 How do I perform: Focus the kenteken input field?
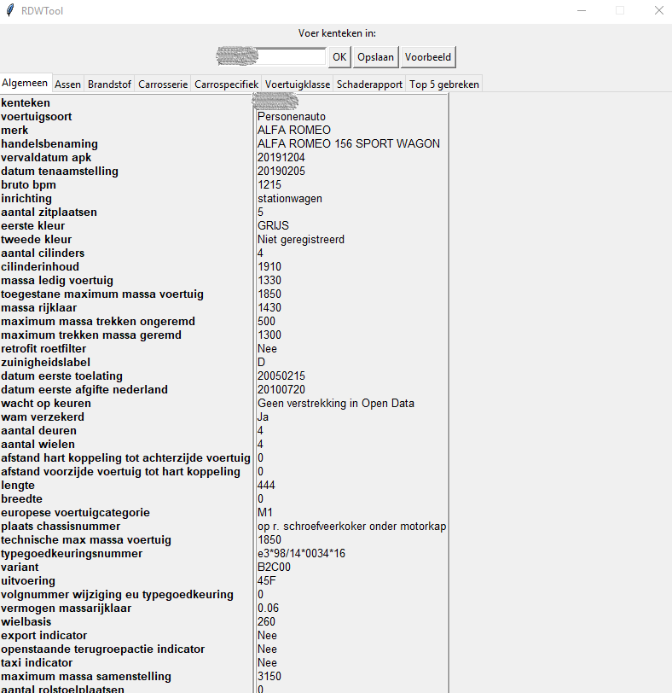click(271, 56)
